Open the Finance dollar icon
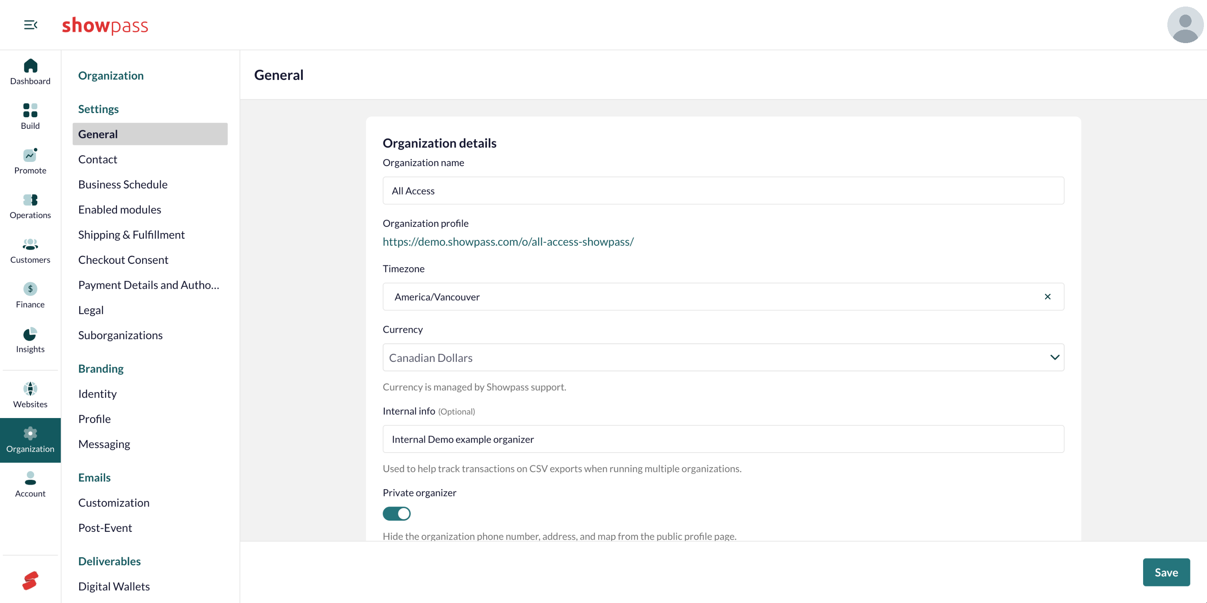 pyautogui.click(x=30, y=289)
